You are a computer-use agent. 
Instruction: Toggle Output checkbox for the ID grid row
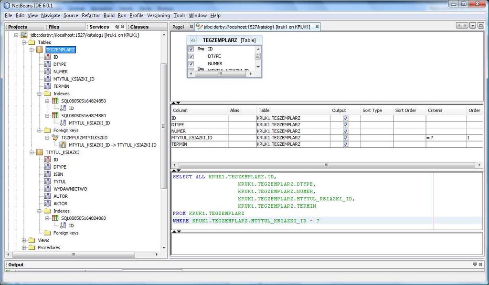coord(345,118)
